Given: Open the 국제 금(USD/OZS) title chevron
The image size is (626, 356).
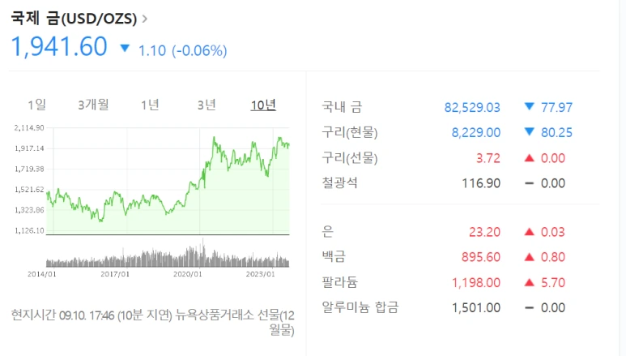Looking at the screenshot, I should [x=144, y=19].
